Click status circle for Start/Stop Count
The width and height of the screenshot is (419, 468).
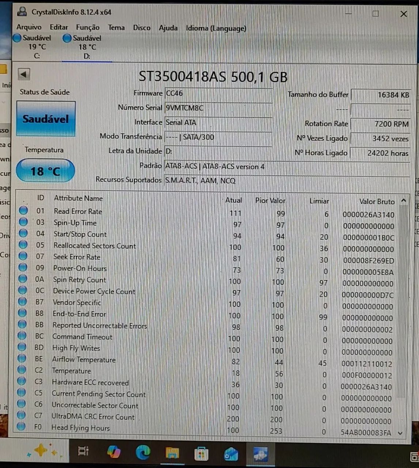point(23,233)
